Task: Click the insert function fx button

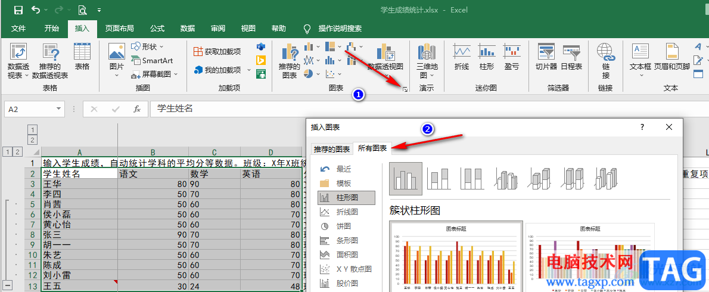Action: click(x=137, y=109)
